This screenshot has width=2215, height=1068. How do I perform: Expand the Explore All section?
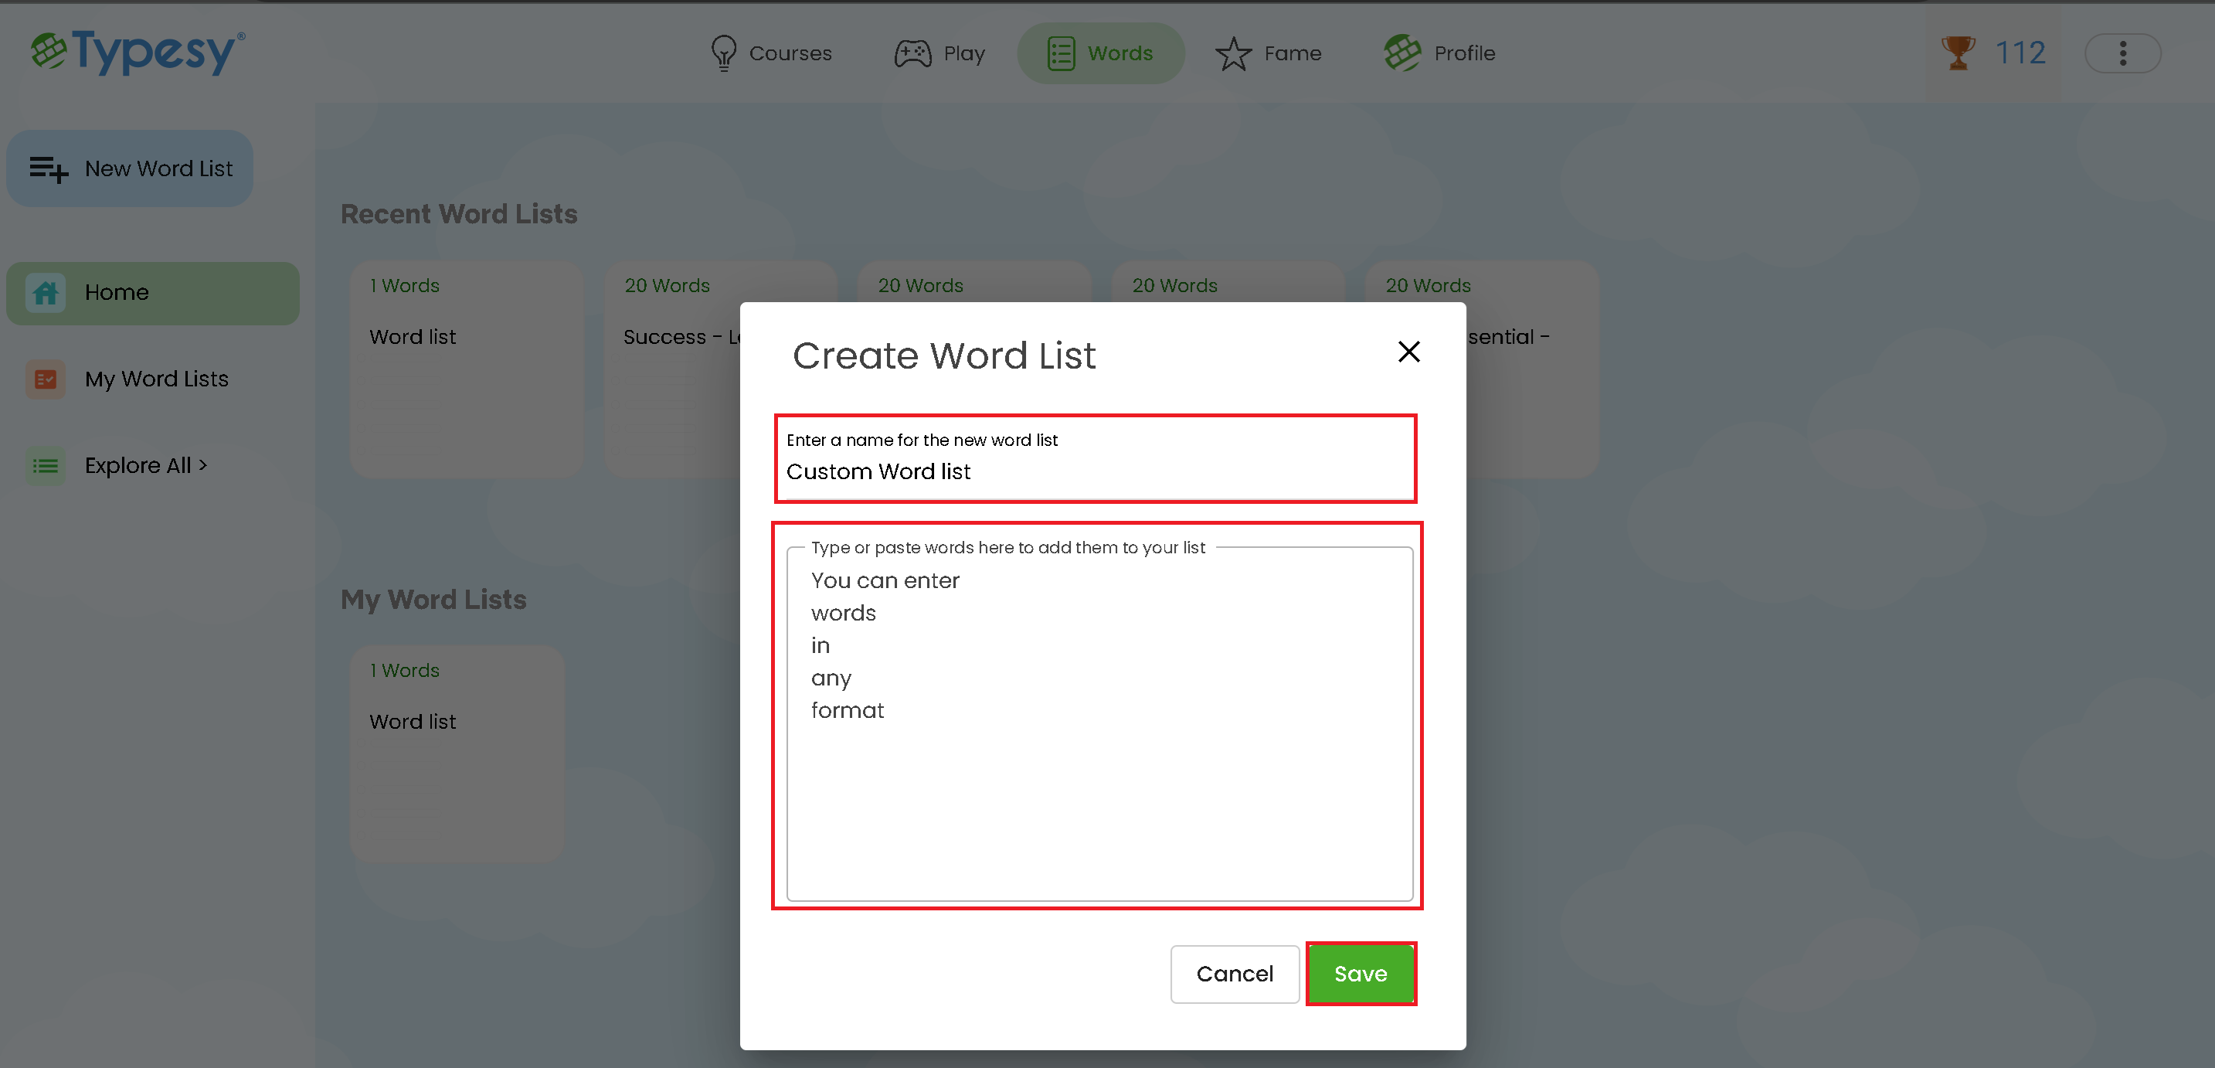click(144, 465)
